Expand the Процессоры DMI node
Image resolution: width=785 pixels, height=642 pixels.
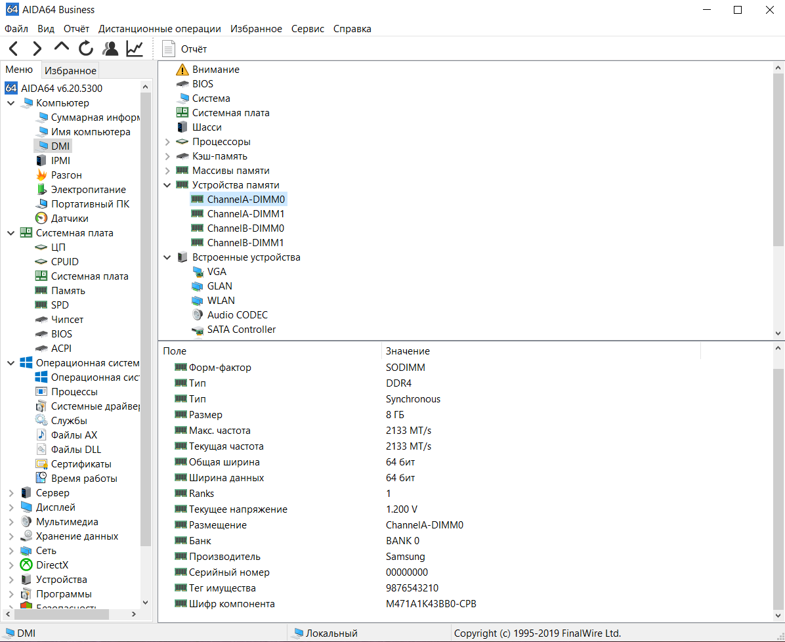tap(168, 142)
